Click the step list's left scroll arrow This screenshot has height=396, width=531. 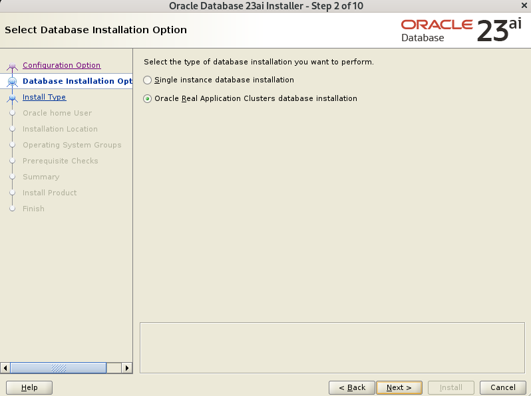pyautogui.click(x=5, y=367)
